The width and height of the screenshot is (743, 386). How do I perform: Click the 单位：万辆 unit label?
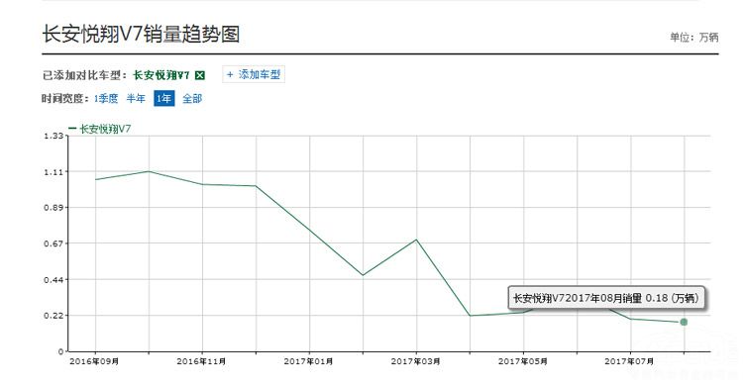pyautogui.click(x=694, y=37)
